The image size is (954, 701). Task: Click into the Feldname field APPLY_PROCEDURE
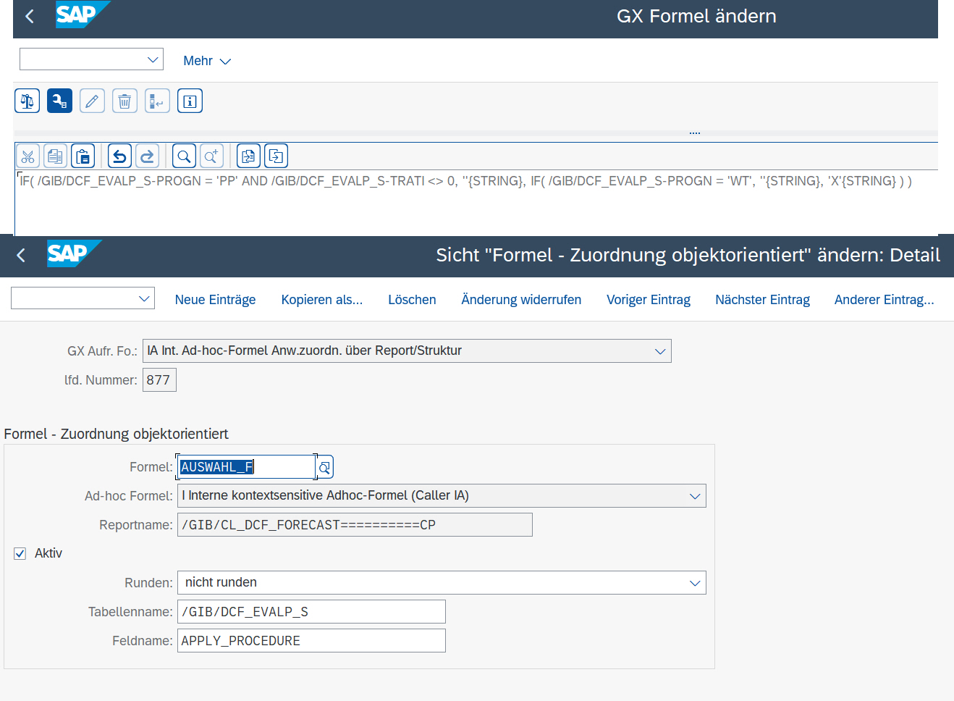311,641
